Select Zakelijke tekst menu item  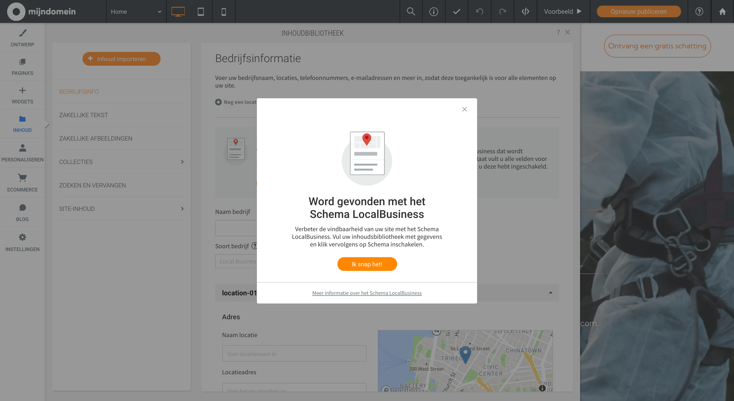(84, 115)
